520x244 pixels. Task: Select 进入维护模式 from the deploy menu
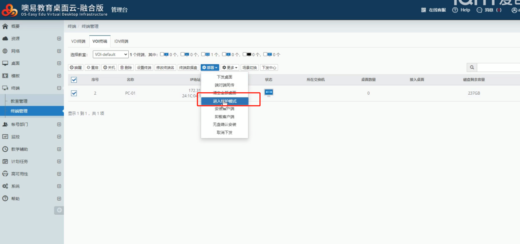[x=224, y=101]
